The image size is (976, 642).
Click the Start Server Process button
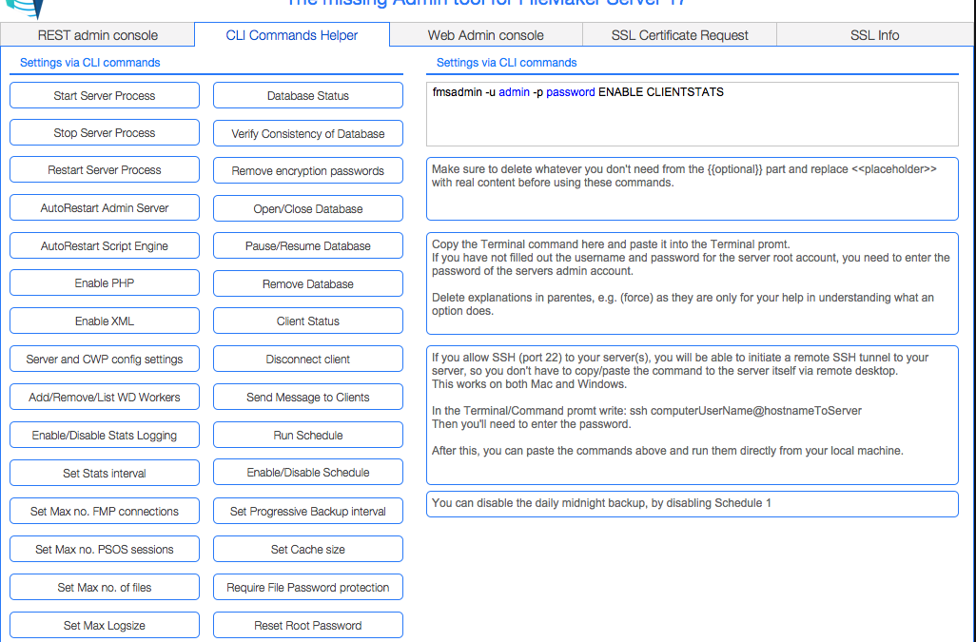pos(105,96)
